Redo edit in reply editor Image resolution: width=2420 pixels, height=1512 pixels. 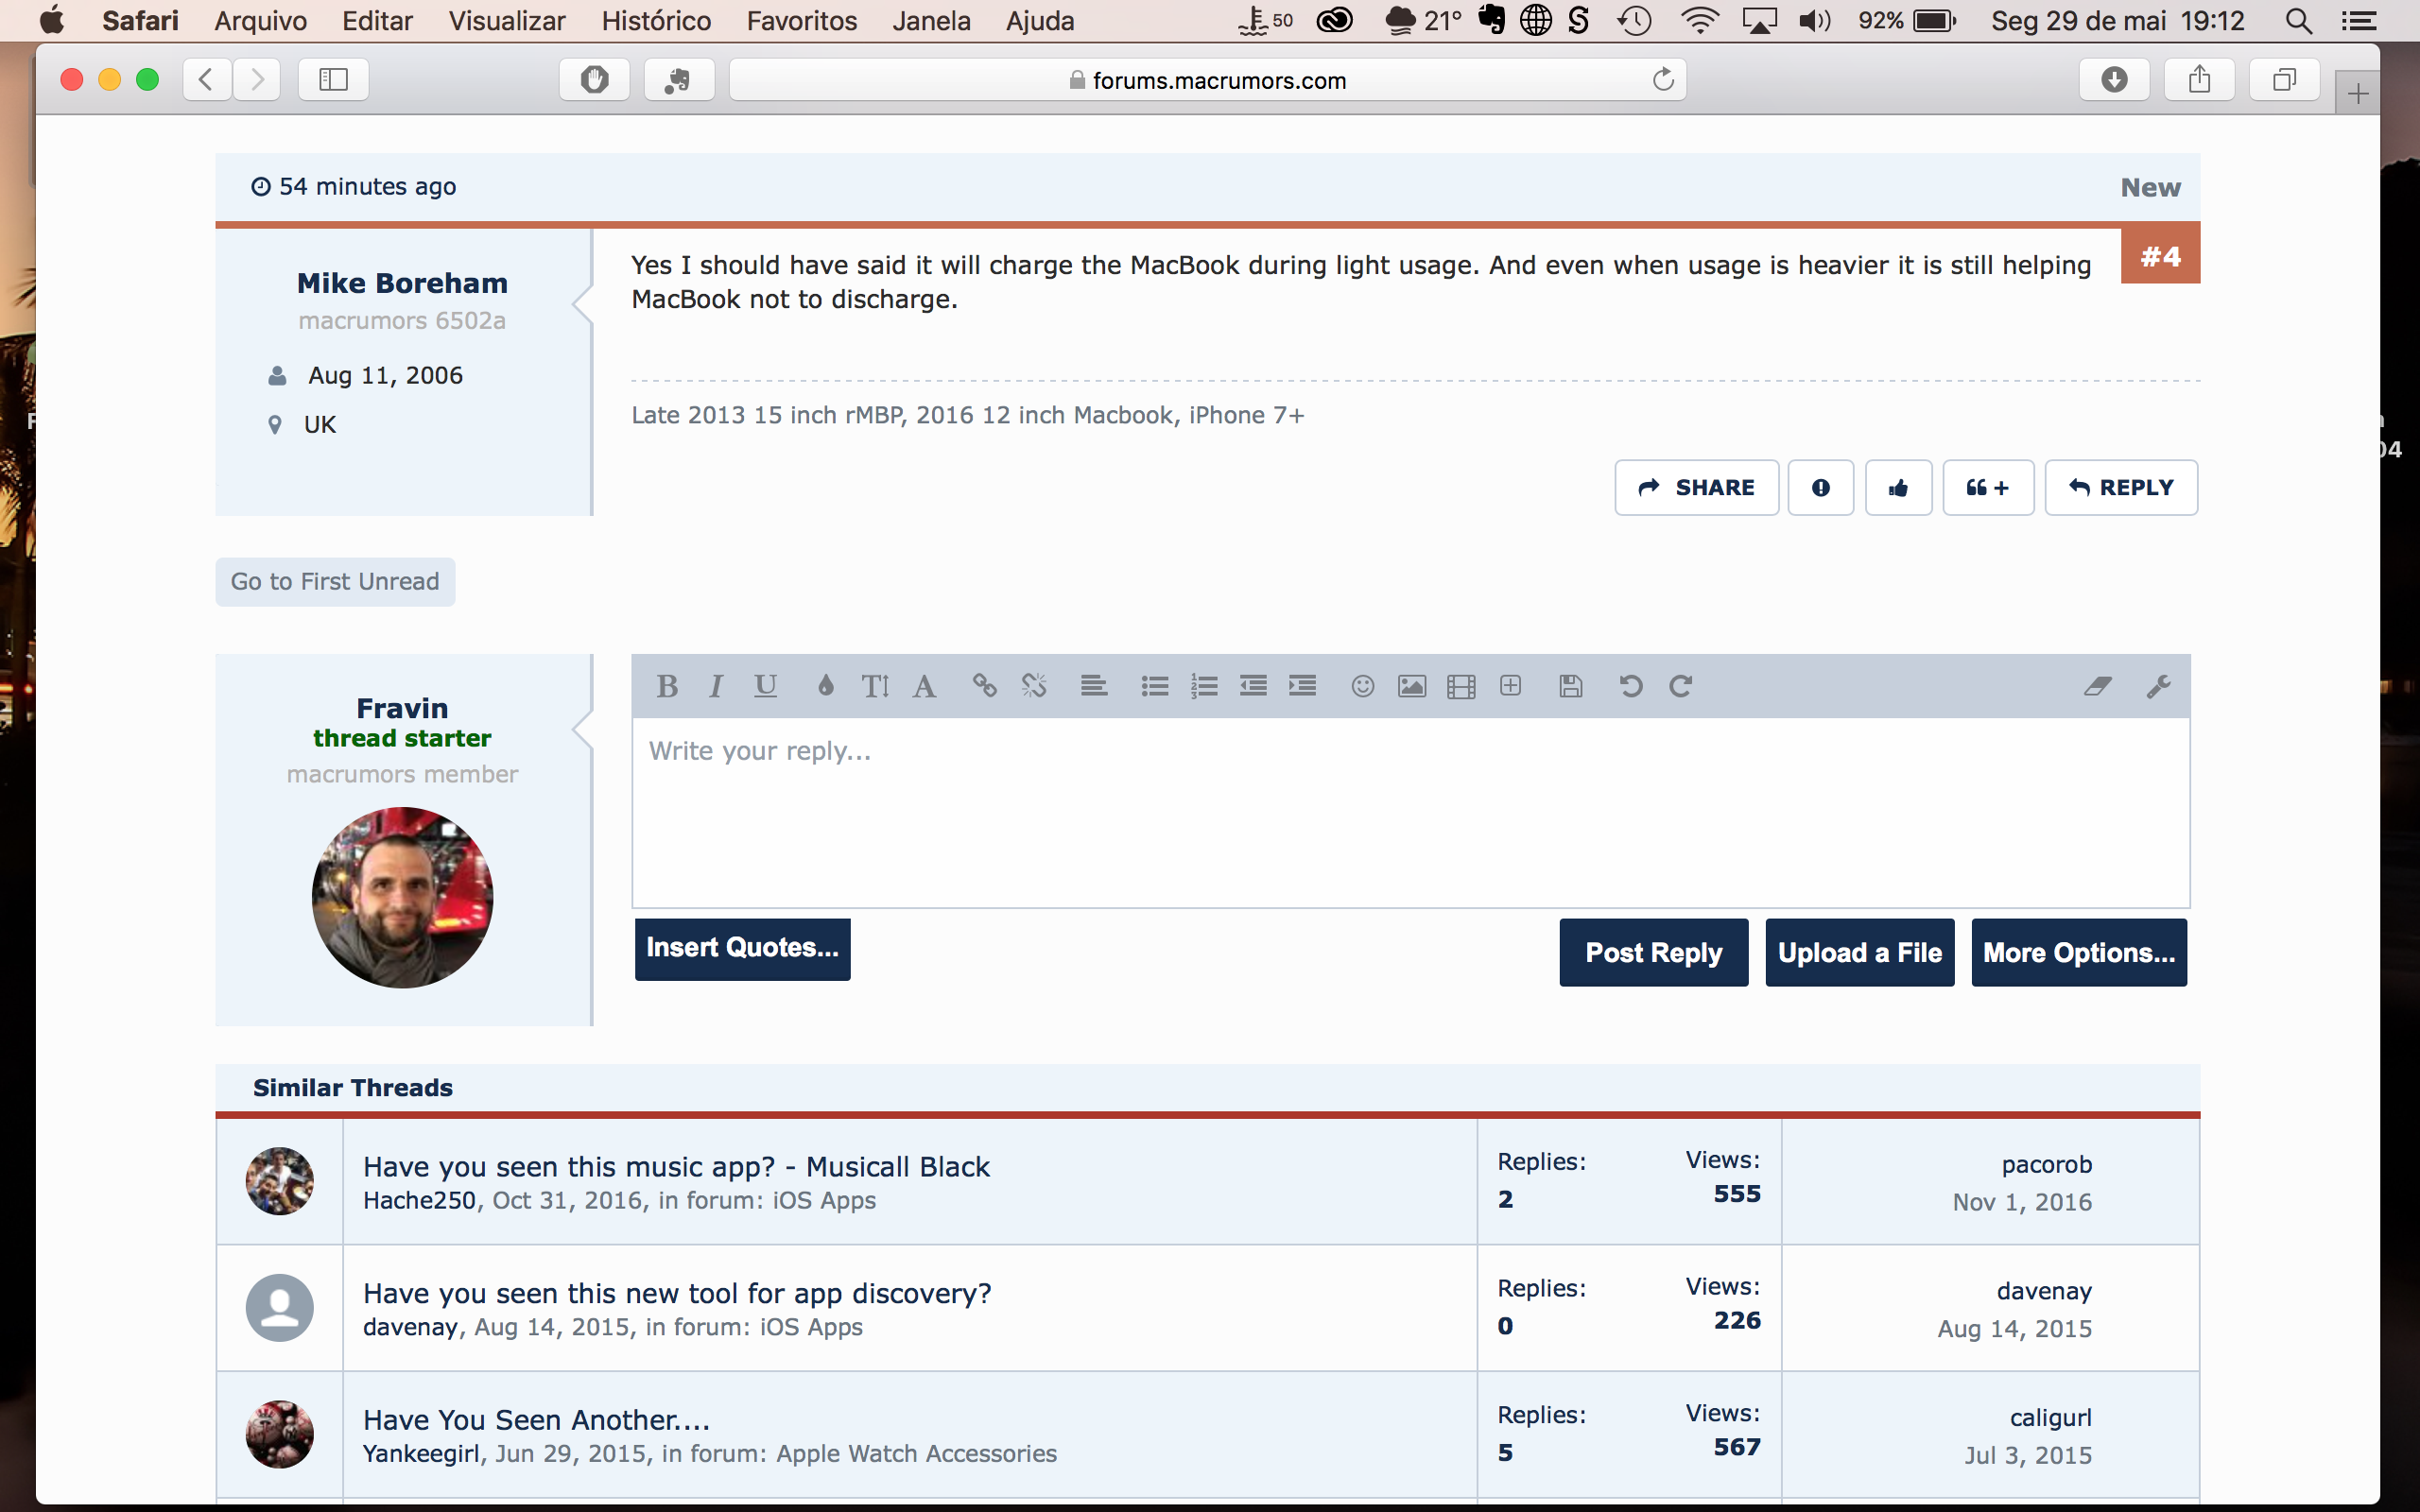coord(1680,686)
